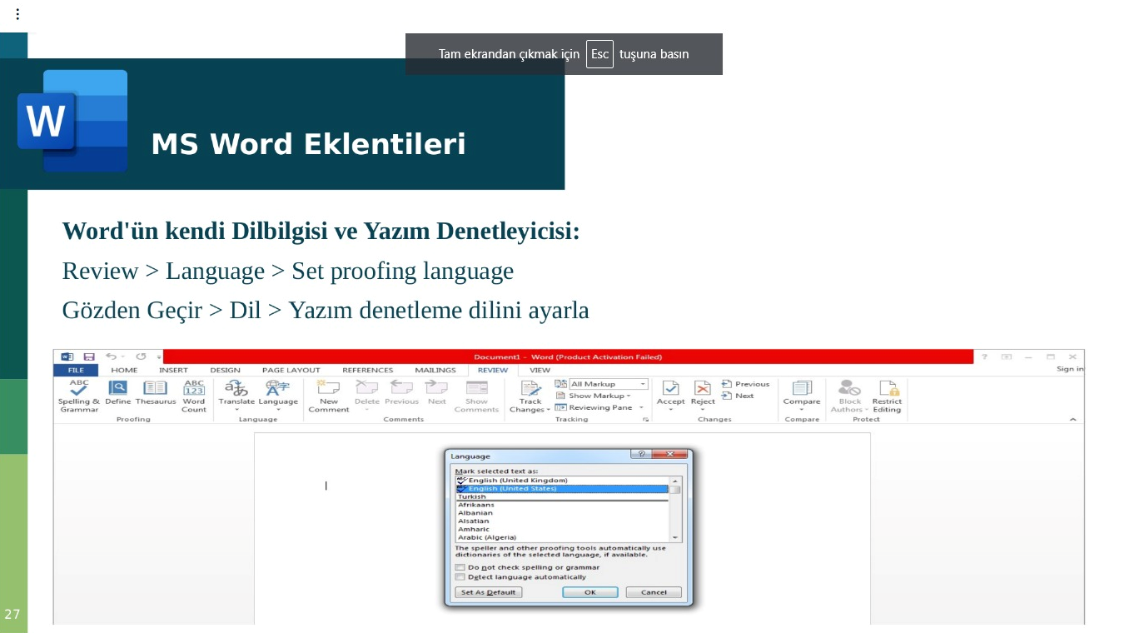Go to Previous comment
This screenshot has width=1129, height=633.
point(401,393)
